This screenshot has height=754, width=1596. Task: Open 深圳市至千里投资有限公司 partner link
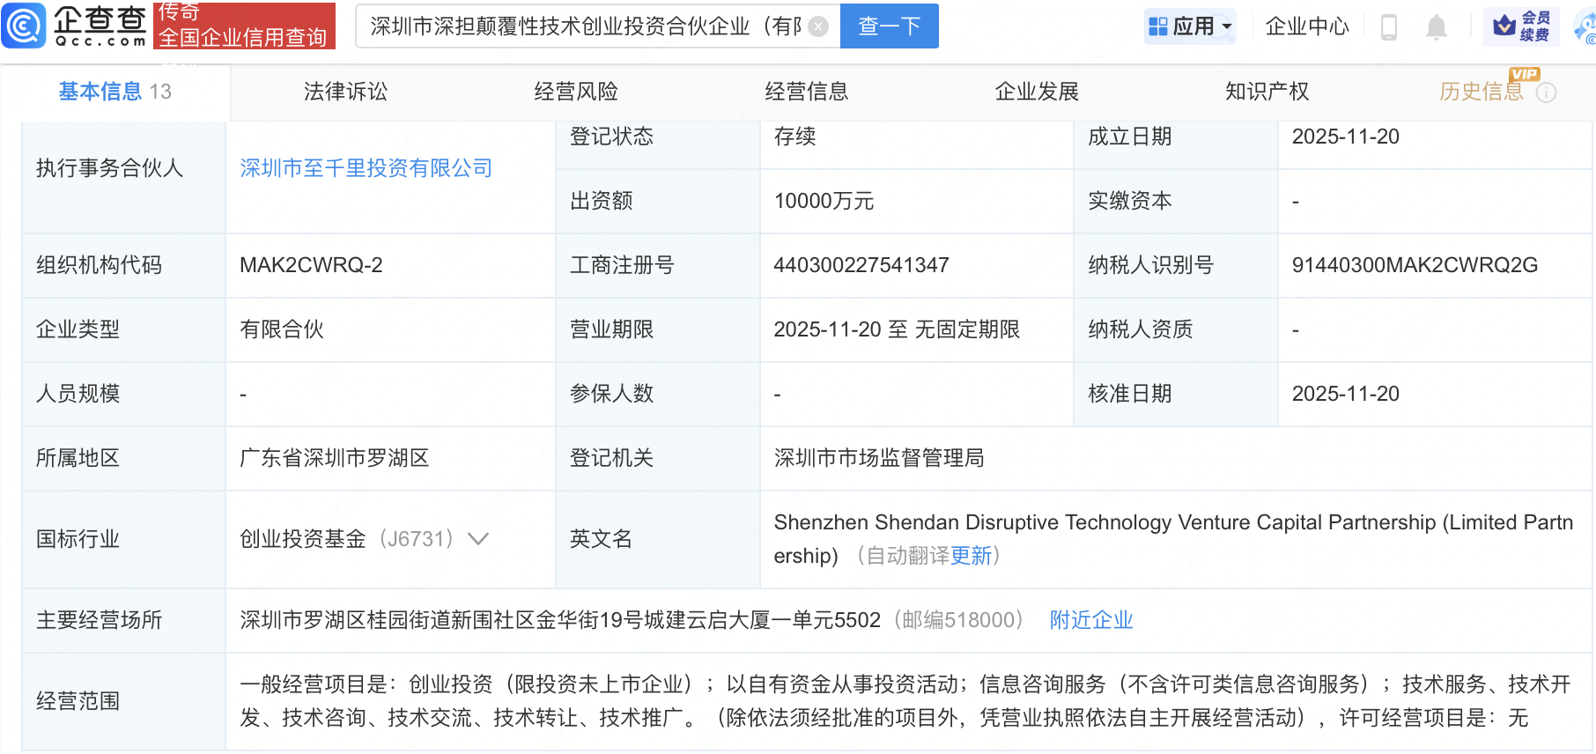point(366,168)
